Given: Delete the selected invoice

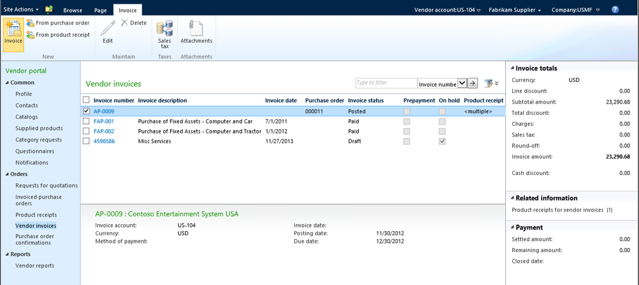Looking at the screenshot, I should click(134, 23).
